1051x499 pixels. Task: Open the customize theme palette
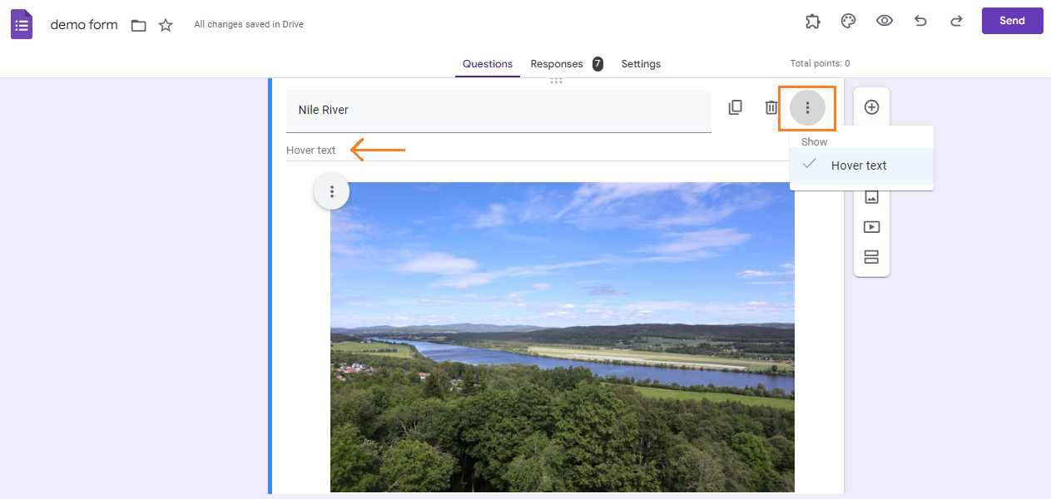pos(849,22)
